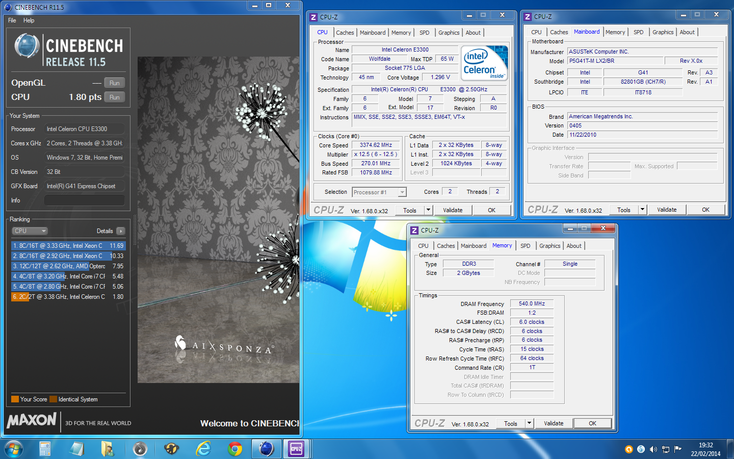Open Graphics tab in Mainboard CPU-Z window
This screenshot has width=734, height=459.
(x=663, y=32)
